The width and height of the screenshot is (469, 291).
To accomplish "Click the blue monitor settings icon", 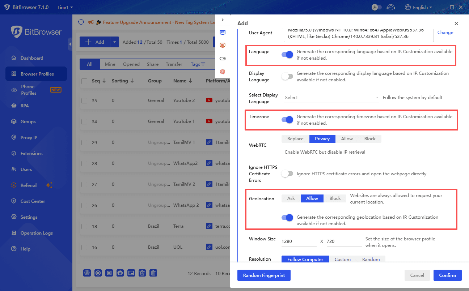I will (223, 33).
